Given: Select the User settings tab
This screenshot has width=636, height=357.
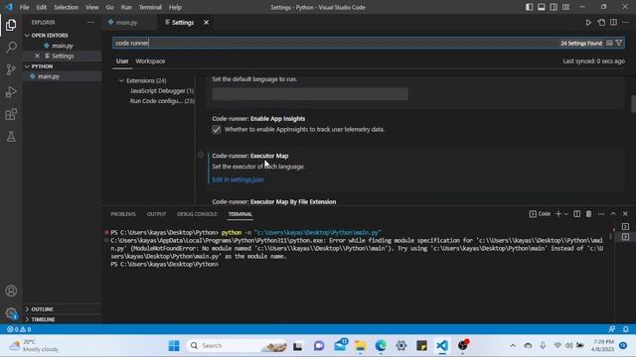Looking at the screenshot, I should pos(122,61).
